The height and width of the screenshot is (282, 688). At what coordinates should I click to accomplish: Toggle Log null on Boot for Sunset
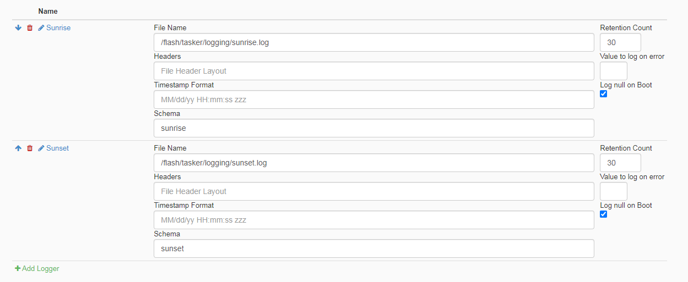(x=603, y=214)
